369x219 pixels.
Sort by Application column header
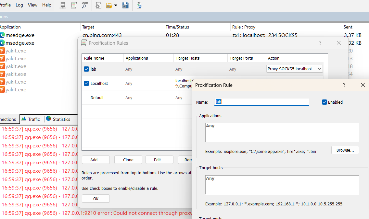tap(40, 27)
